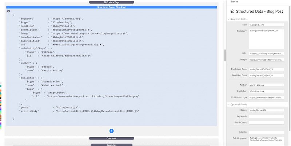Click the "mainEntityOfPage" JSON line
This screenshot has width=291, height=146.
point(36,48)
